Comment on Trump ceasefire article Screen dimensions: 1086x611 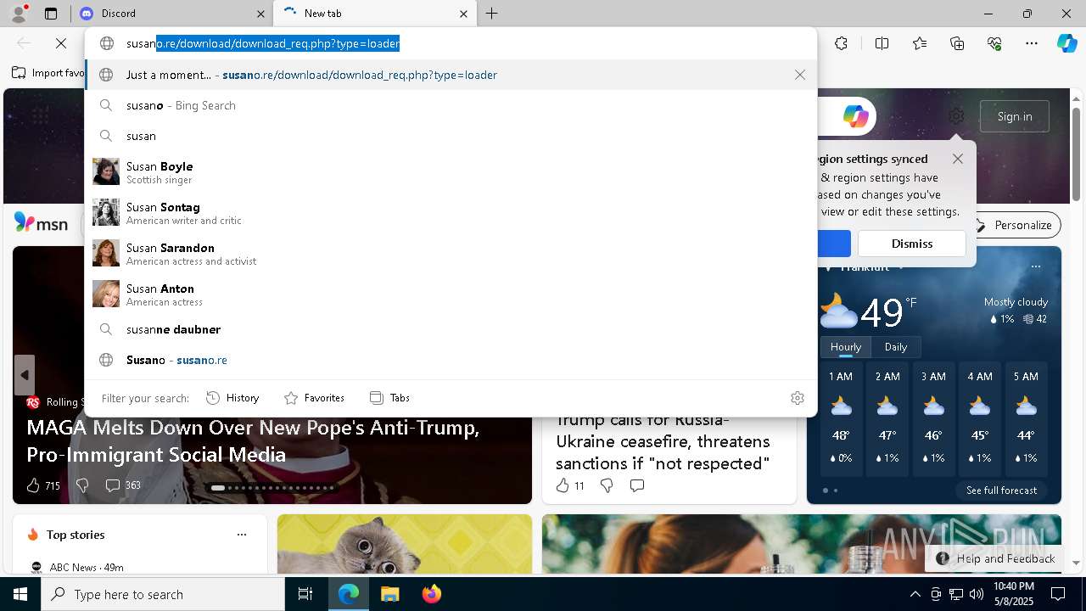click(x=637, y=485)
